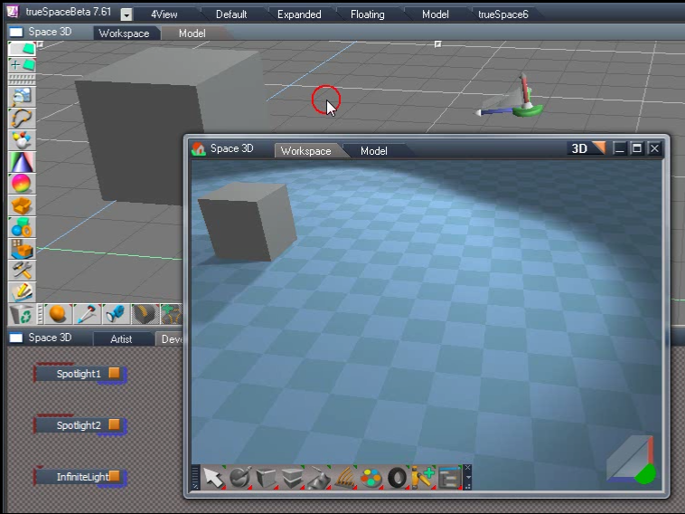
Task: Select the gray cube in floating view
Action: pyautogui.click(x=248, y=222)
